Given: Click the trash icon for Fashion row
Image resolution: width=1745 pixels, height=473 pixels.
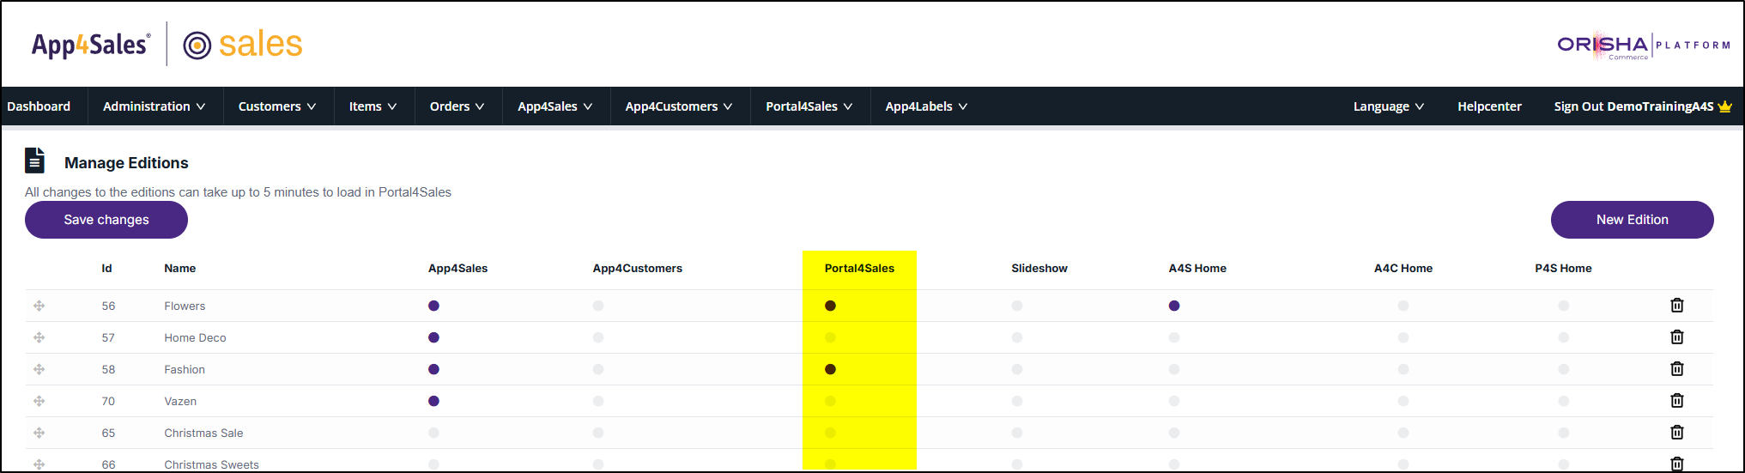Looking at the screenshot, I should pyautogui.click(x=1676, y=369).
